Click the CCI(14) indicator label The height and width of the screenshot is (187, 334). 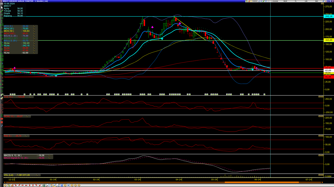coord(8,97)
